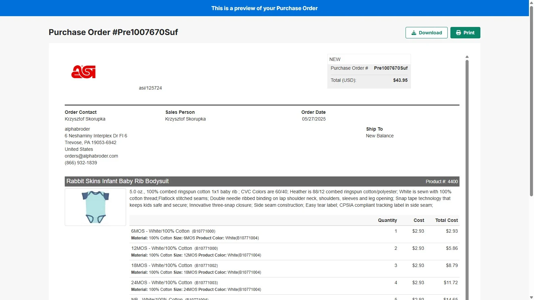Click Product #: 4400 label
Image resolution: width=534 pixels, height=300 pixels.
(442, 181)
